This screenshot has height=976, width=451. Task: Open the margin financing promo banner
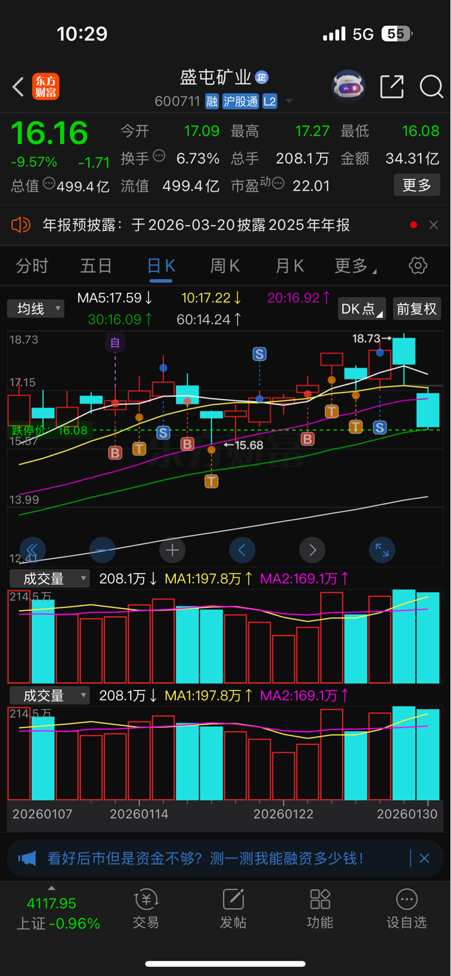(x=225, y=859)
